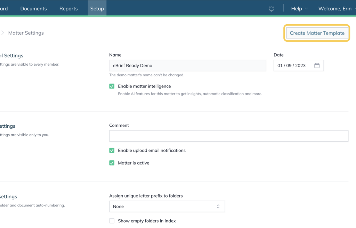Click the text beginning "Enable AI features for this matter"

(190, 94)
